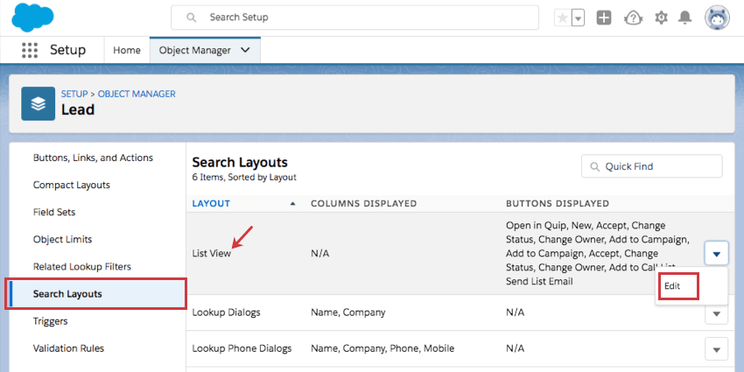Click the Salesforce cloud logo

(34, 18)
